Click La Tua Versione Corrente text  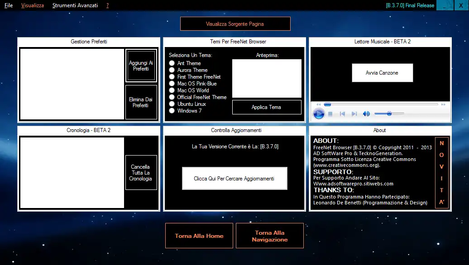pyautogui.click(x=235, y=147)
